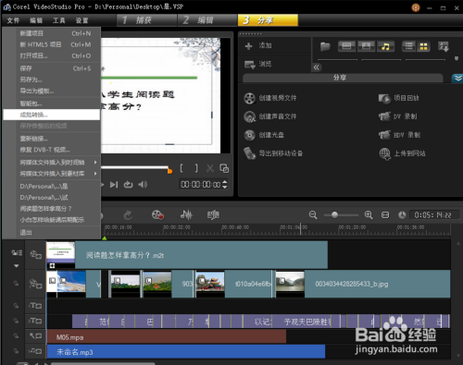The image size is (463, 365).
Task: Switch to the 1 捕获 step tab
Action: 147,20
